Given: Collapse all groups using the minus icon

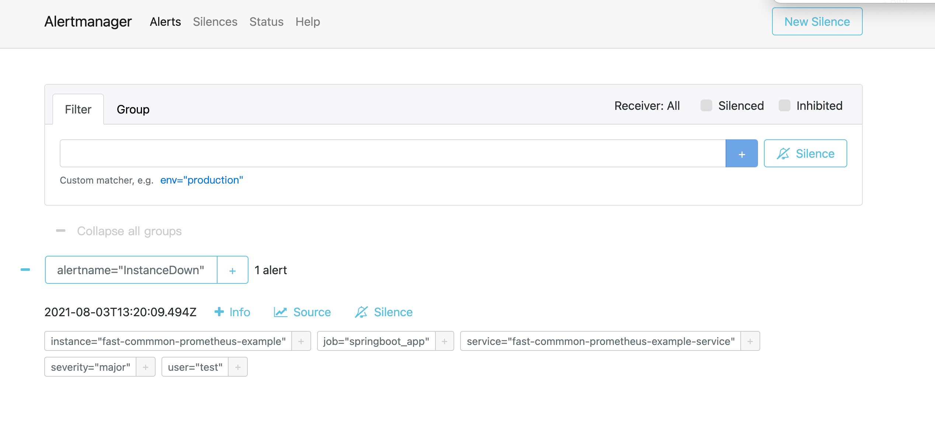Looking at the screenshot, I should [60, 231].
